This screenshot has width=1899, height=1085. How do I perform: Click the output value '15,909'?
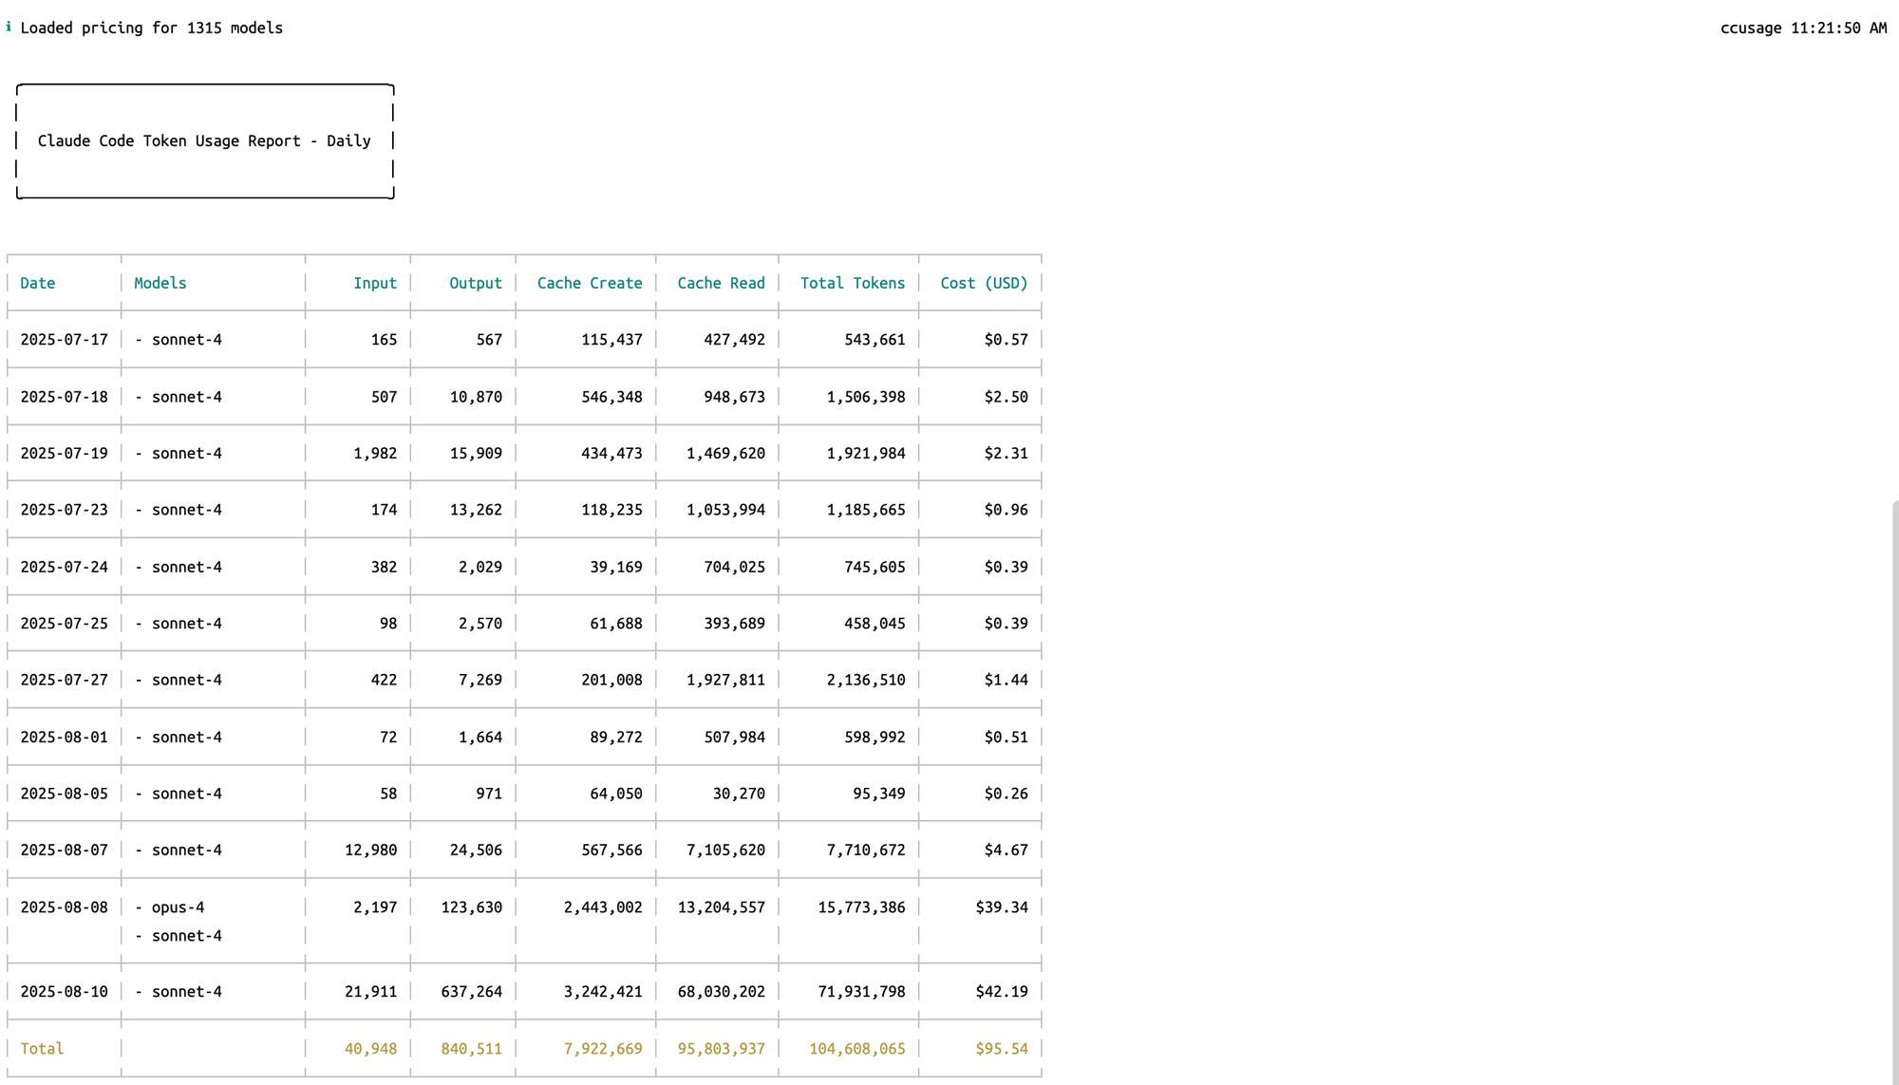tap(476, 453)
